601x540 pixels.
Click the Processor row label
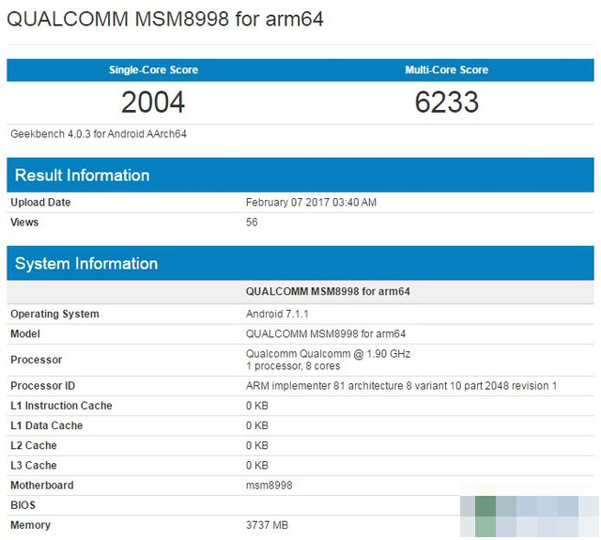(37, 360)
